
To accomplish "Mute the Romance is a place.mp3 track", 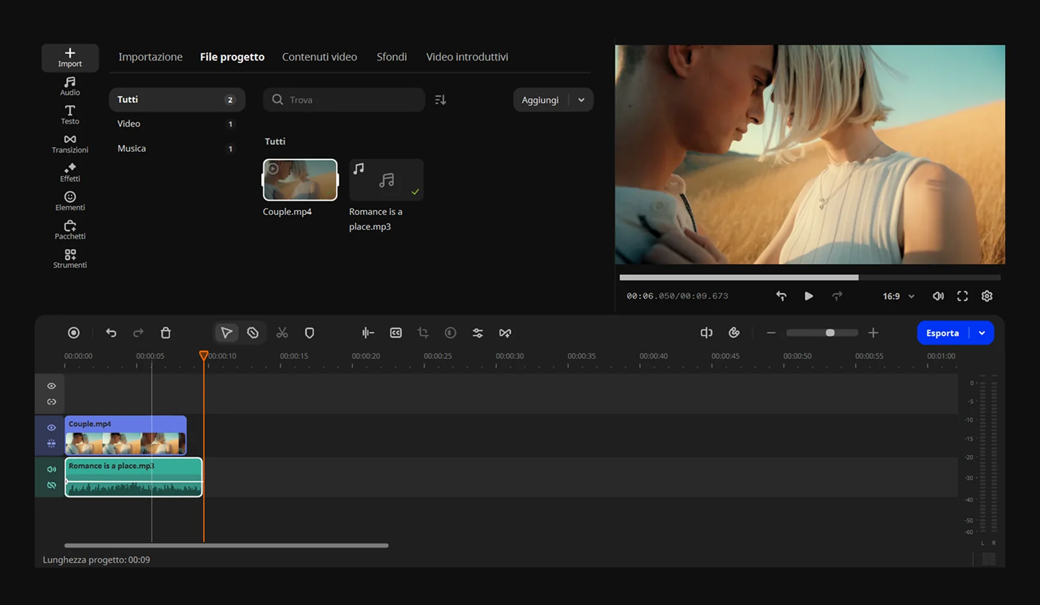I will coord(51,469).
